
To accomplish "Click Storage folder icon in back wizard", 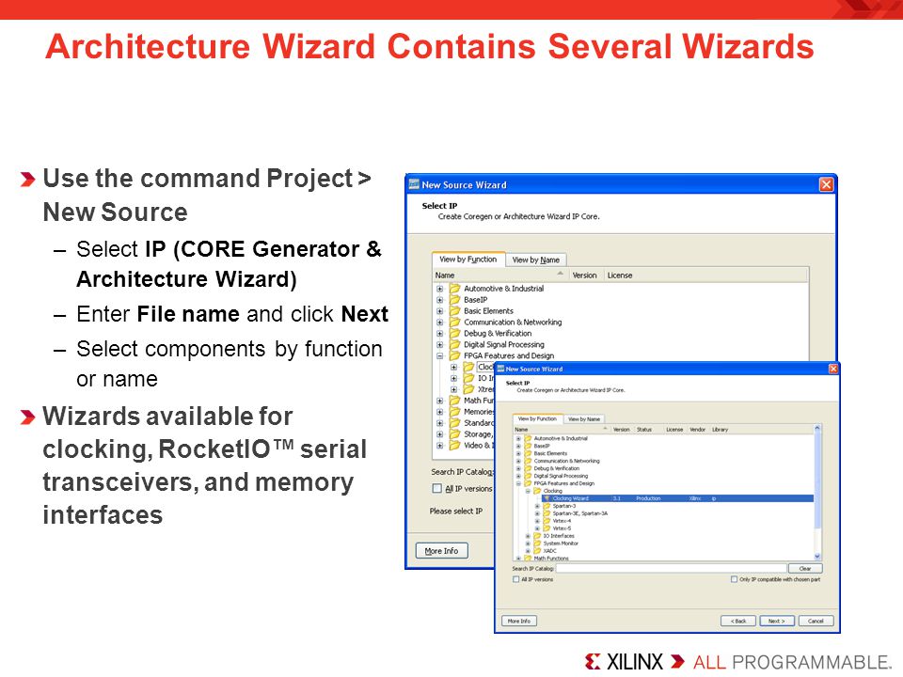I will click(x=455, y=434).
